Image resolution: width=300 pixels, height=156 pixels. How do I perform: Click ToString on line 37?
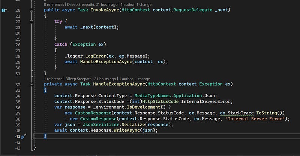(x=267, y=113)
